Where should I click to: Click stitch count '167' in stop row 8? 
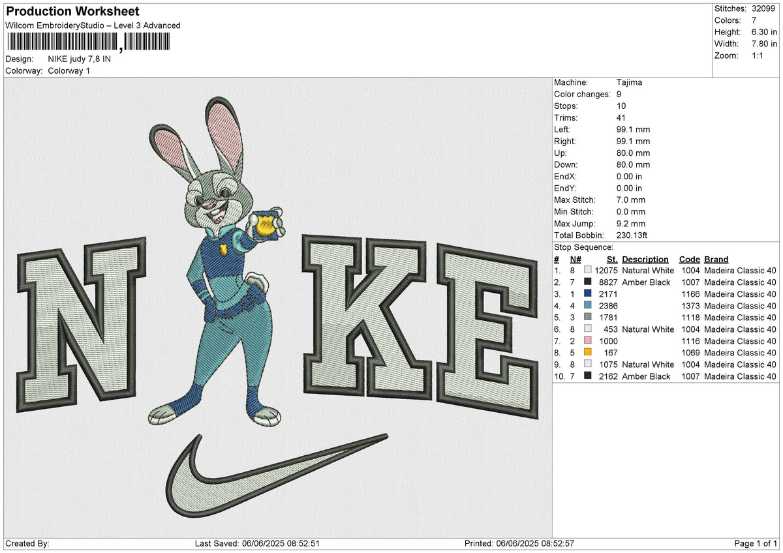click(611, 353)
